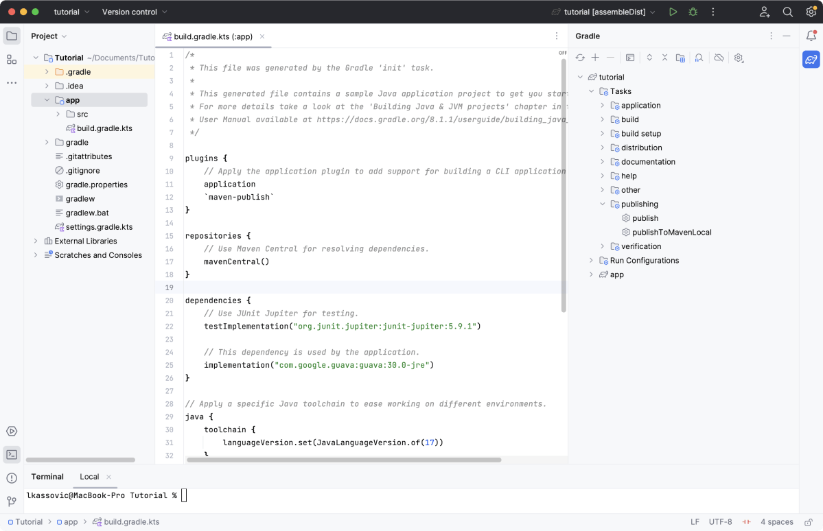Collapse the app module folder
This screenshot has height=531, width=823.
(47, 100)
